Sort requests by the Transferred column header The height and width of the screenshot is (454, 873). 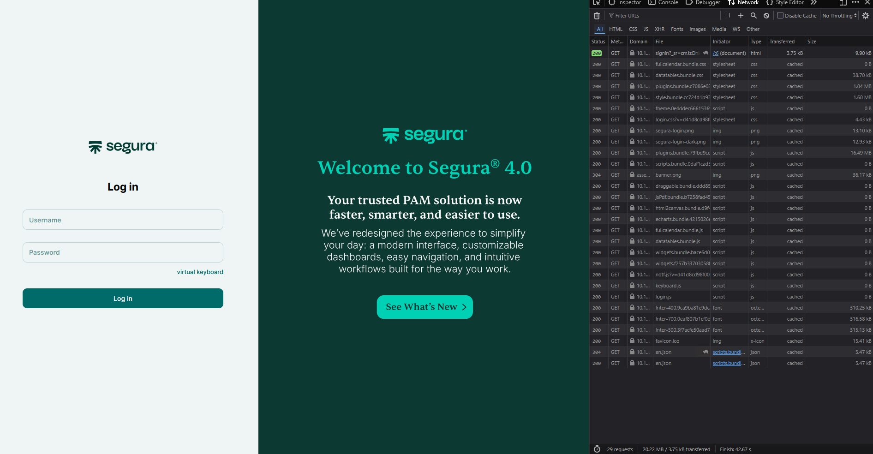coord(782,42)
